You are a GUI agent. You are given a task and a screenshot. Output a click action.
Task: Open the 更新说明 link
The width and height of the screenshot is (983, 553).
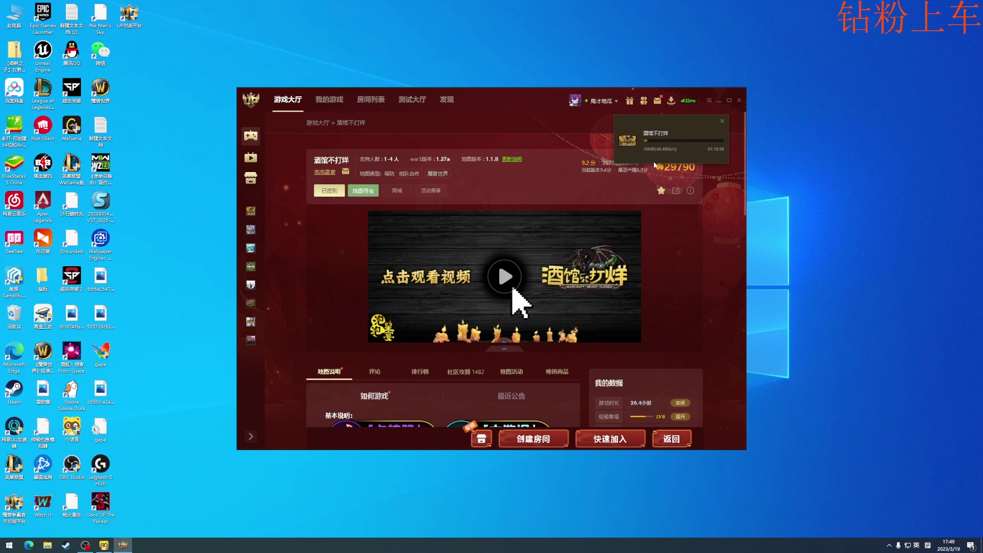pyautogui.click(x=512, y=159)
